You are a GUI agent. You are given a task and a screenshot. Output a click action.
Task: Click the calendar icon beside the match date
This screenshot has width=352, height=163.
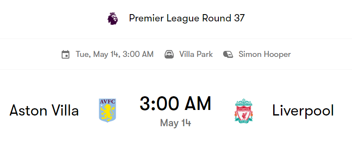[x=66, y=54]
